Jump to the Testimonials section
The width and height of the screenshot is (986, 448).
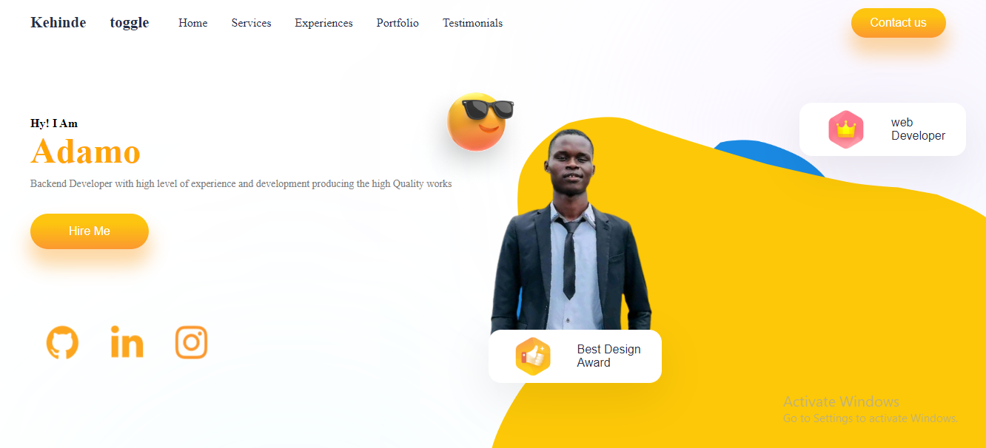[x=472, y=23]
